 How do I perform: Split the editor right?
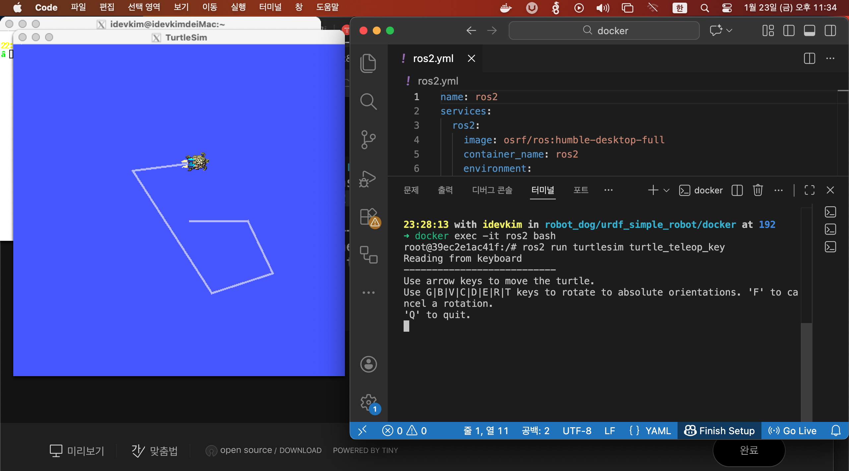(810, 58)
